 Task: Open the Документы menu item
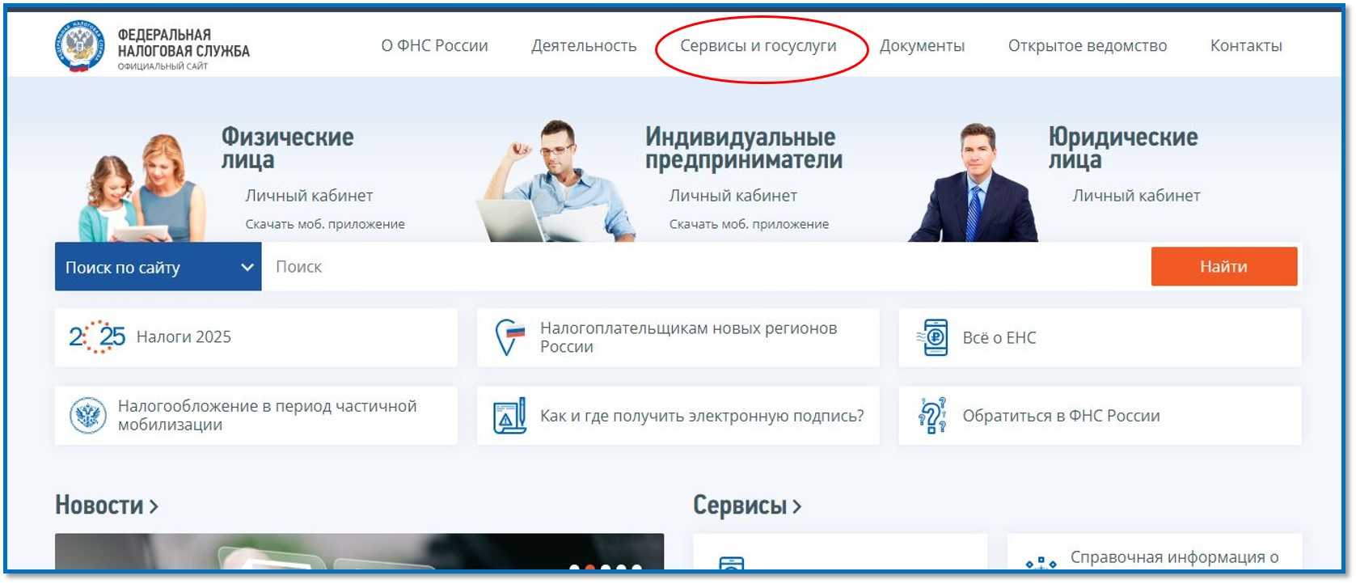pyautogui.click(x=922, y=46)
